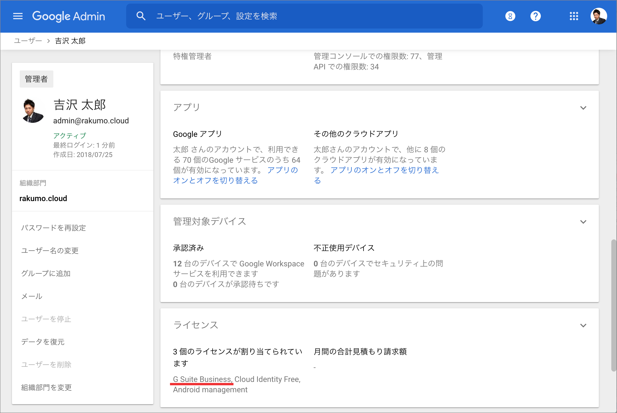Image resolution: width=617 pixels, height=413 pixels.
Task: Click Android management license text
Action: (210, 390)
